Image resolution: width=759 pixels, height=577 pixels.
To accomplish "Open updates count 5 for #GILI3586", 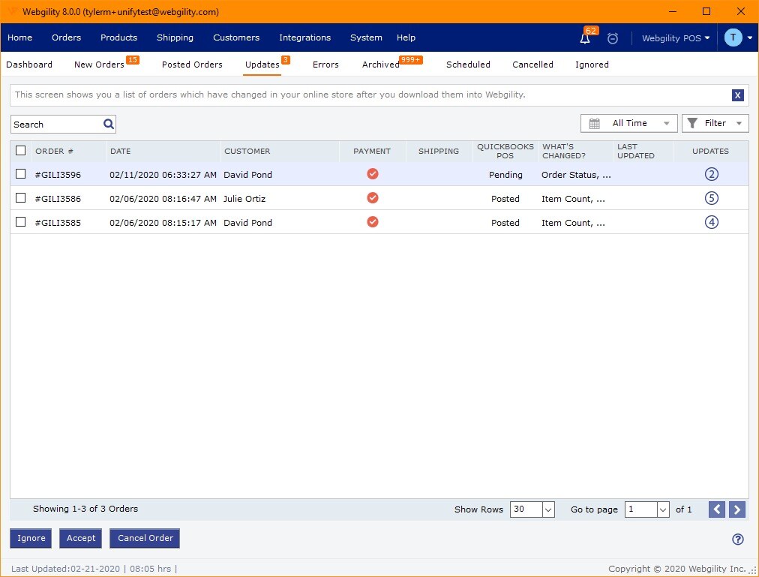I will tap(711, 198).
